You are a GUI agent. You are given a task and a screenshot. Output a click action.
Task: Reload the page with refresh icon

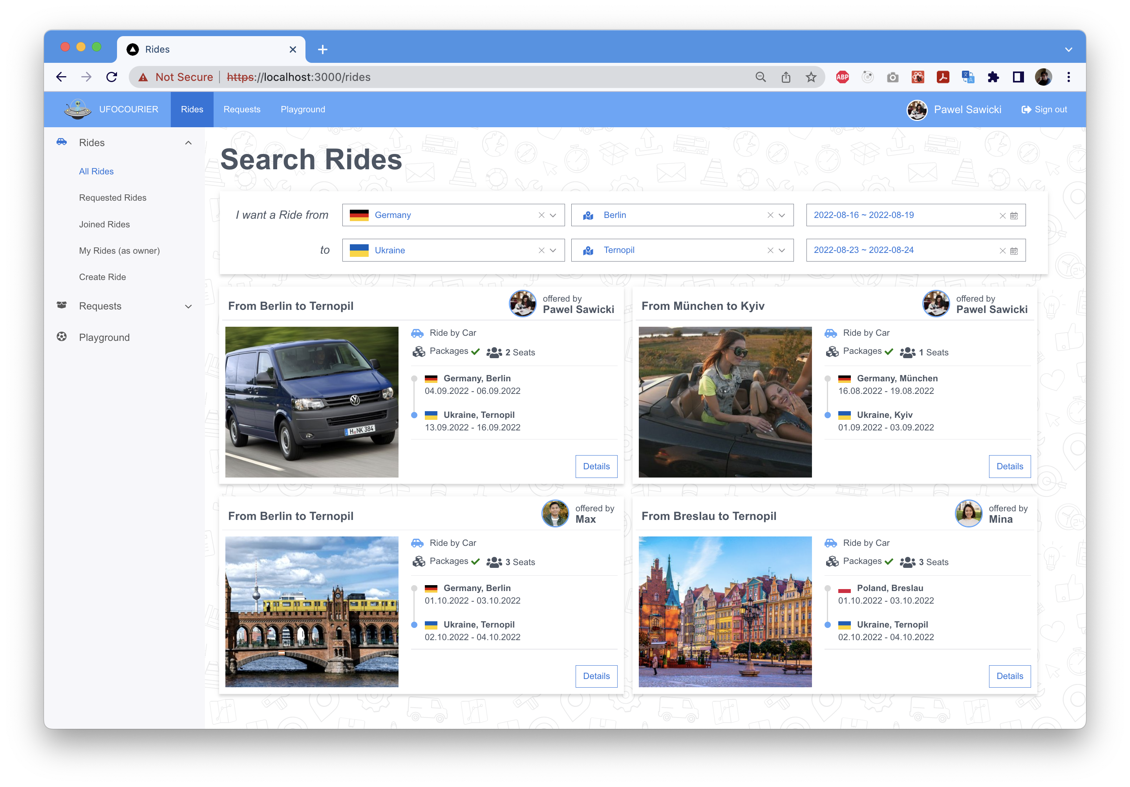tap(112, 77)
